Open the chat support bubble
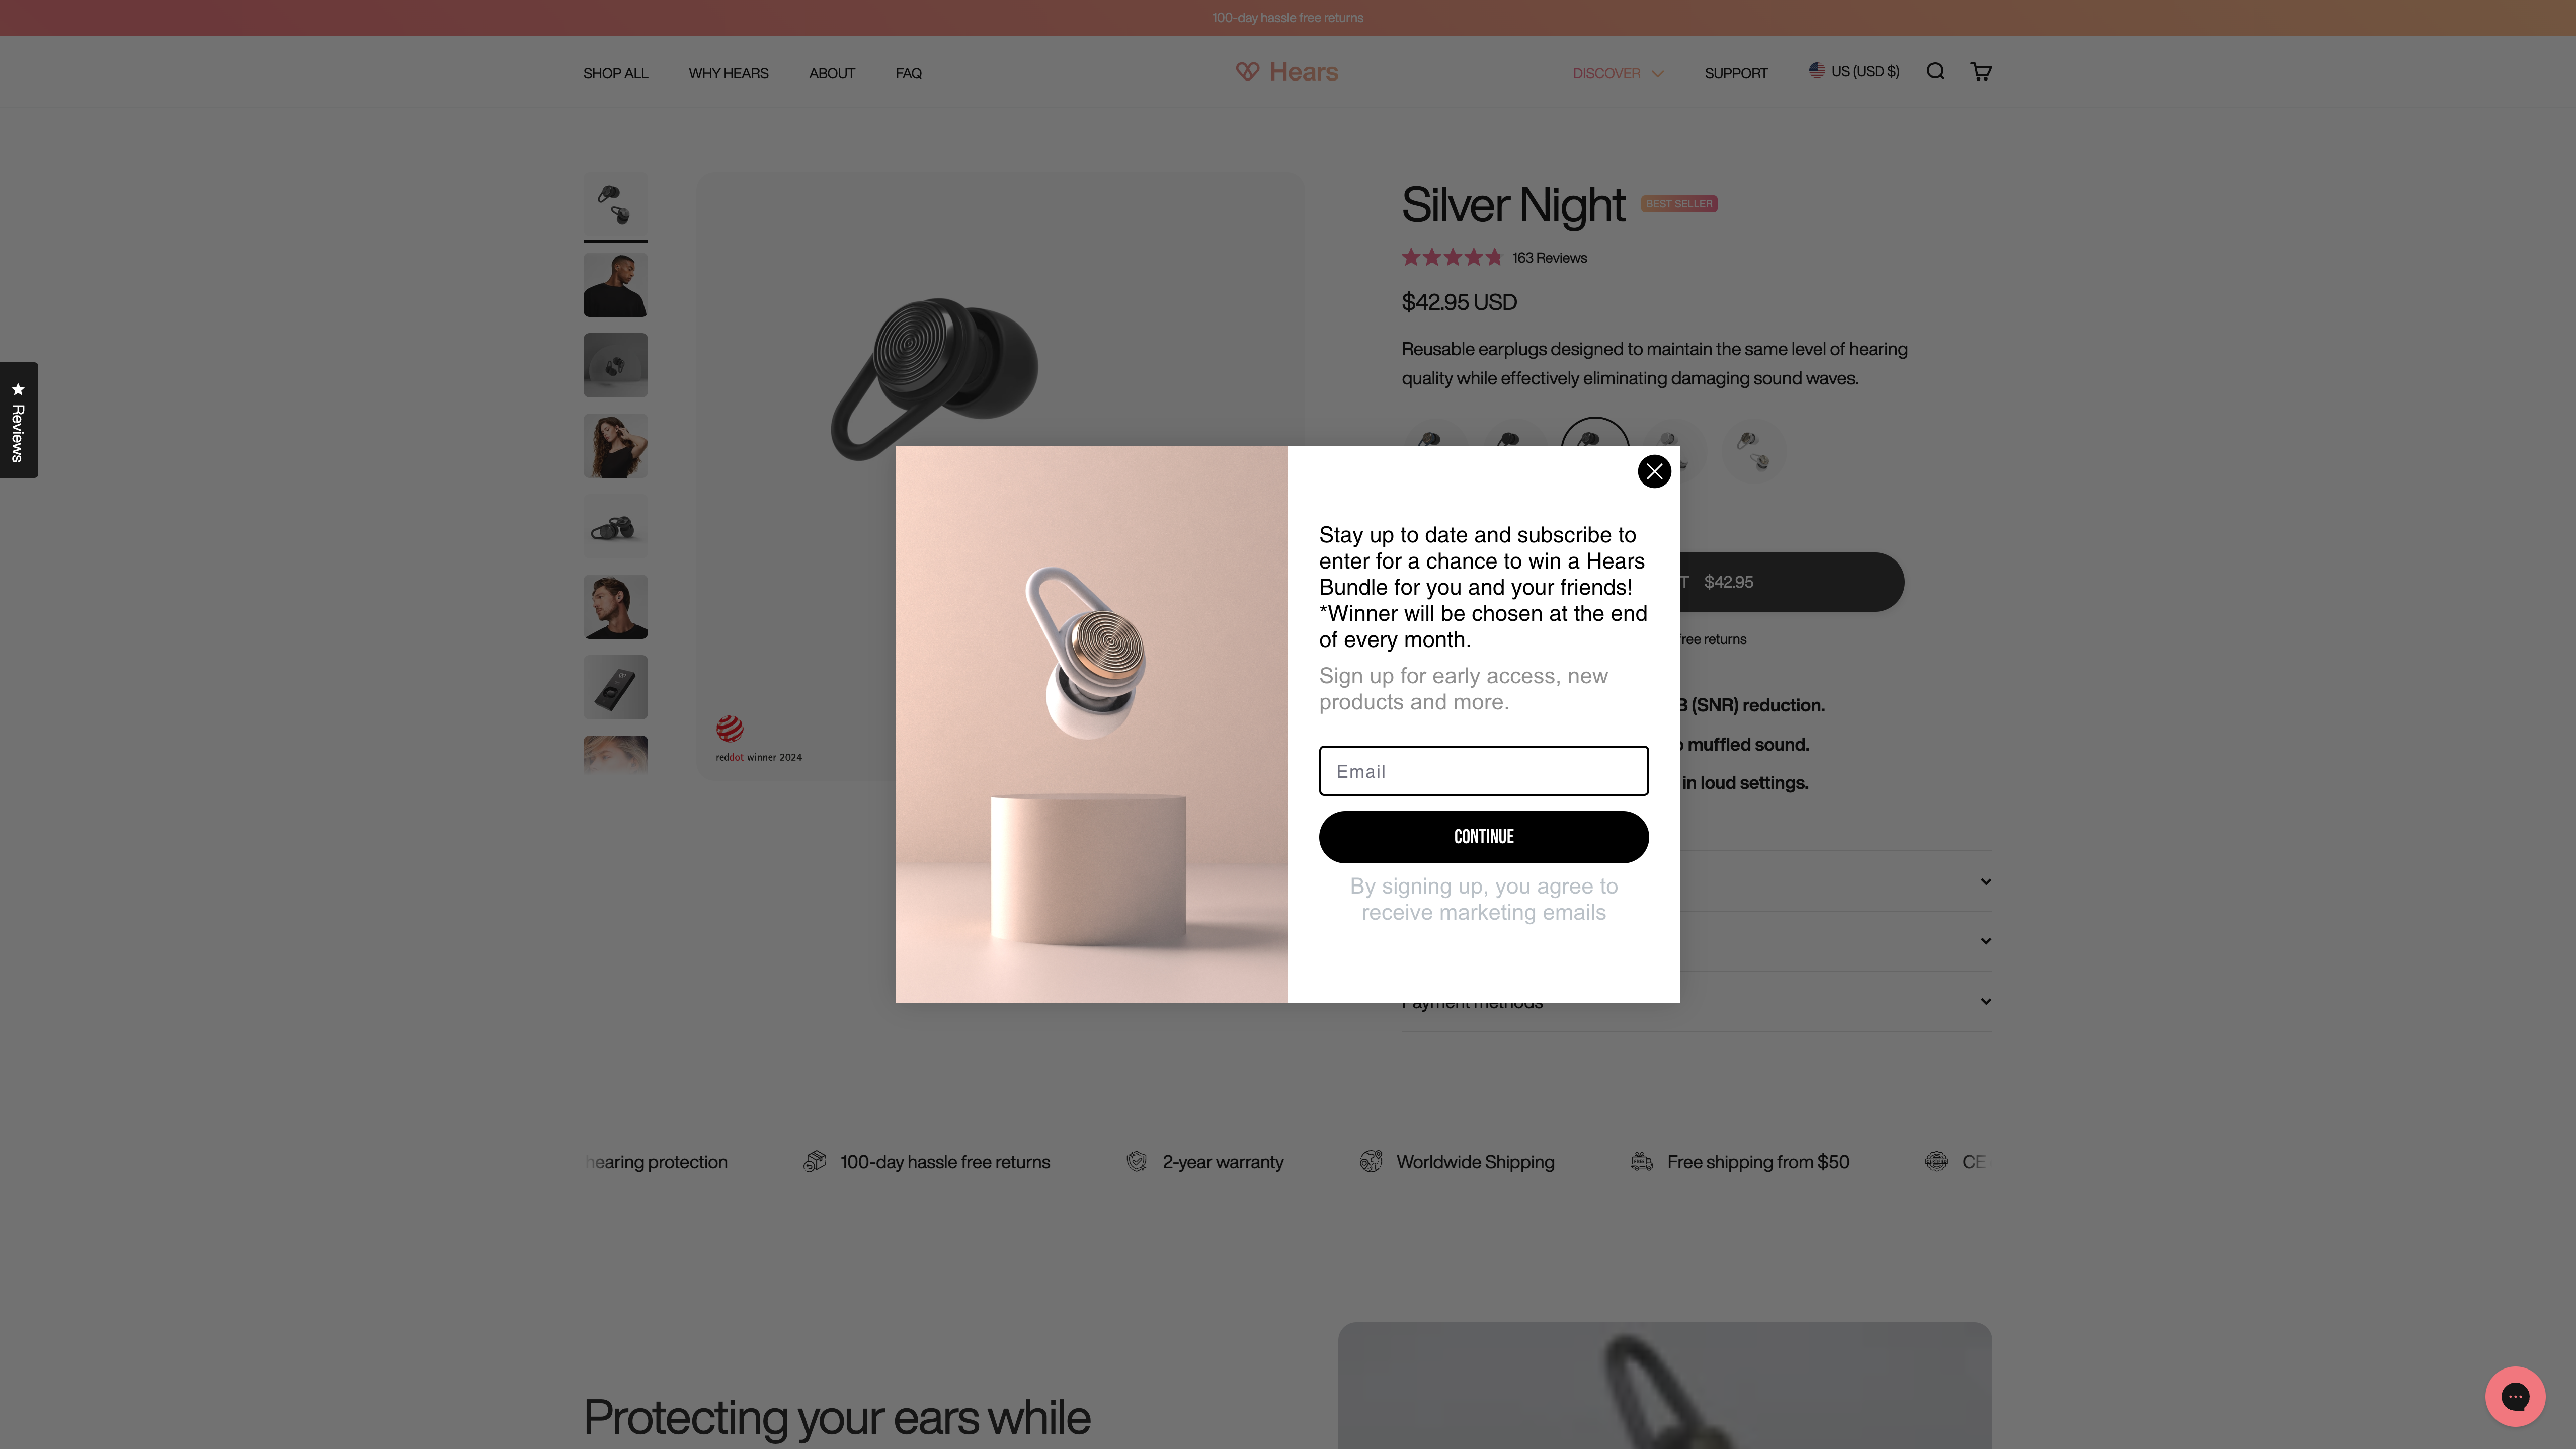Image resolution: width=2576 pixels, height=1449 pixels. tap(2514, 1396)
